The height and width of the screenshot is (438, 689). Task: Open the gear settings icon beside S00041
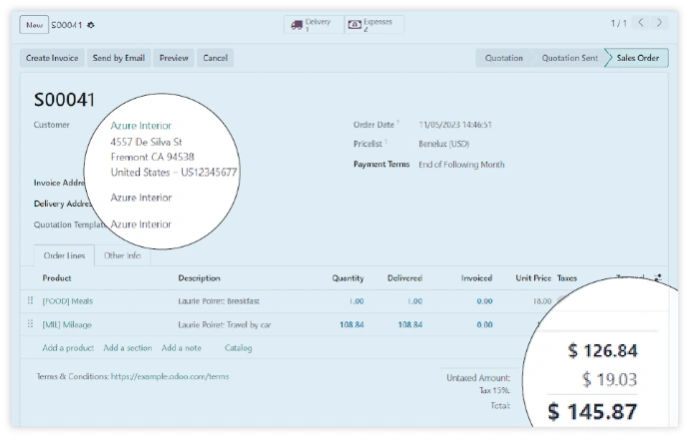92,24
